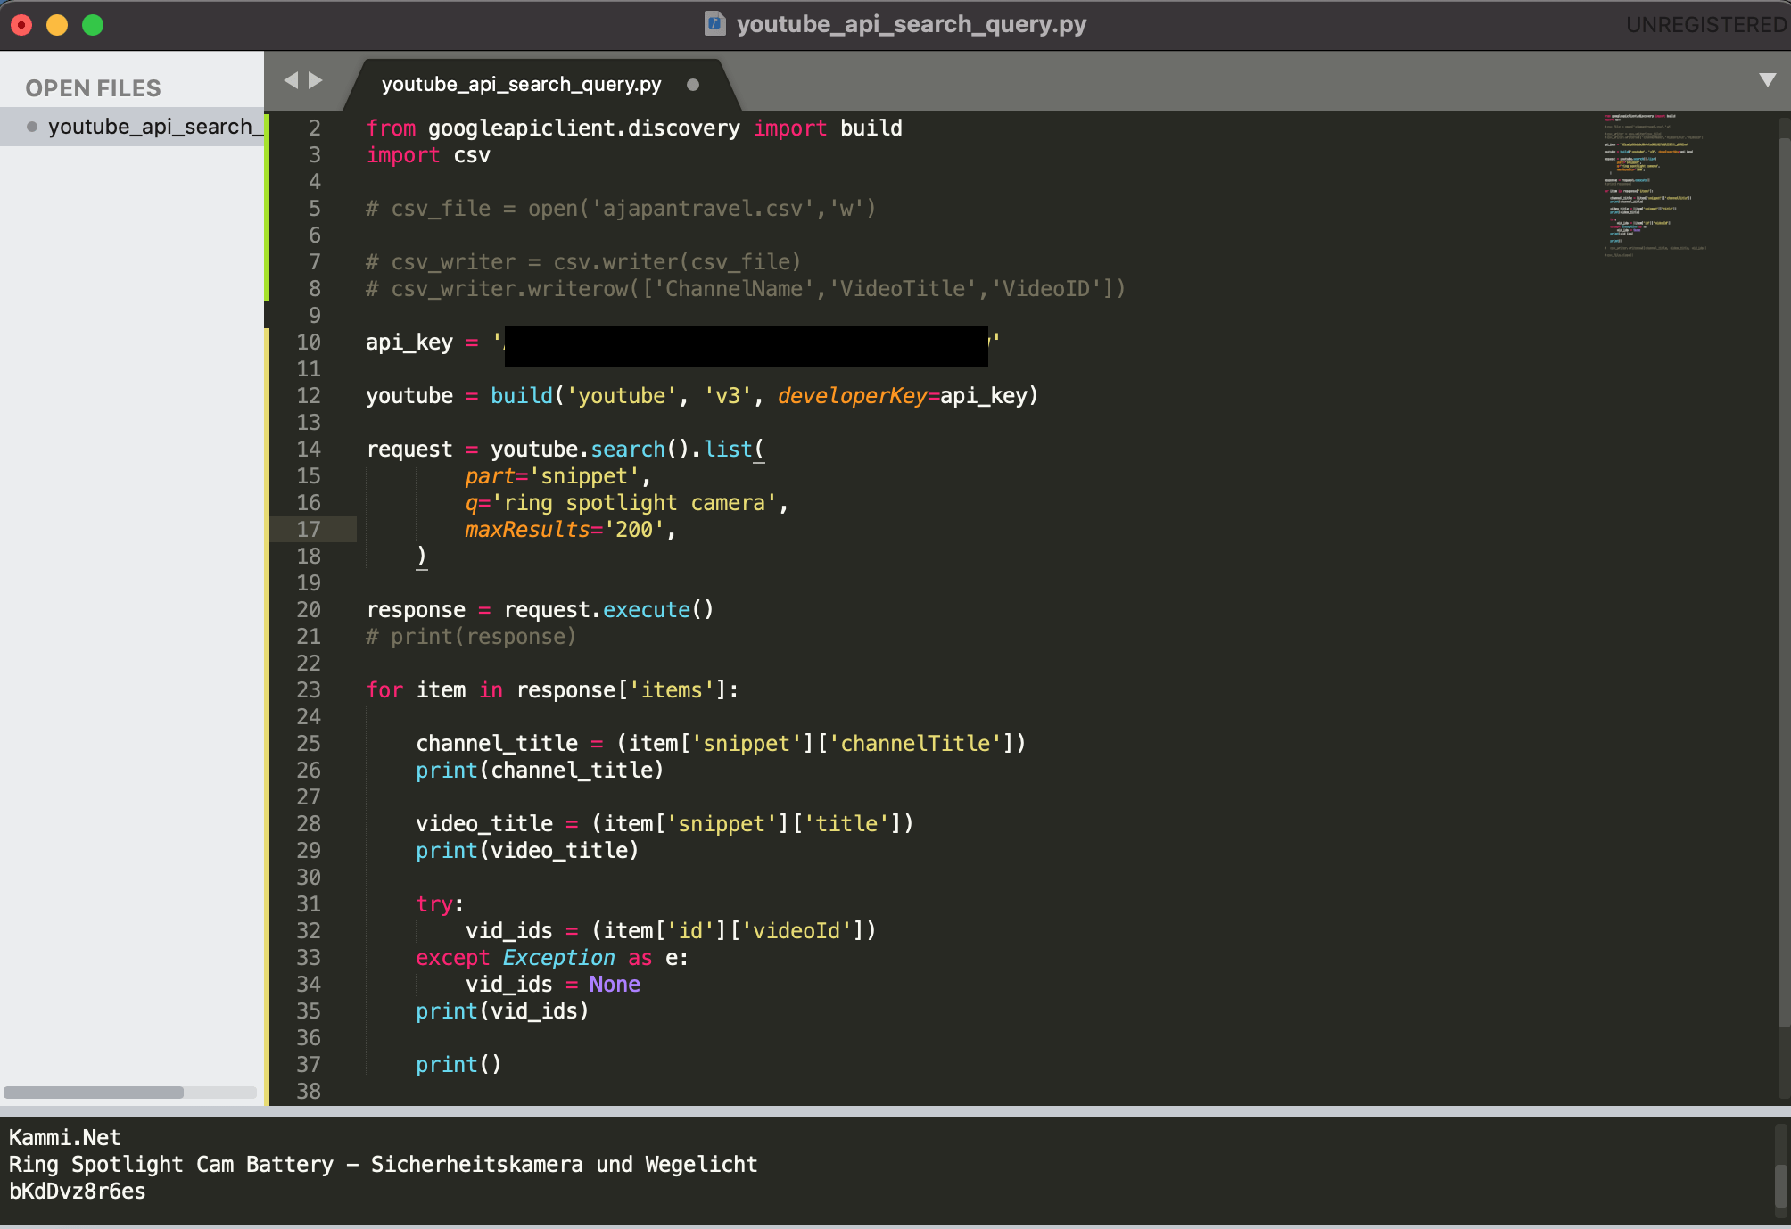Viewport: 1791px width, 1229px height.
Task: Click the unsaved-changes dot on the tab
Action: point(693,85)
